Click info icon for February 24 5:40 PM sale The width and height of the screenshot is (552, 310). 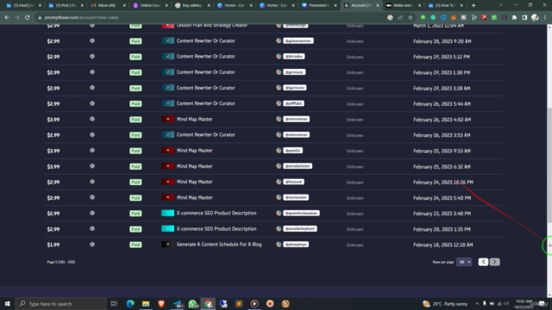pyautogui.click(x=92, y=197)
